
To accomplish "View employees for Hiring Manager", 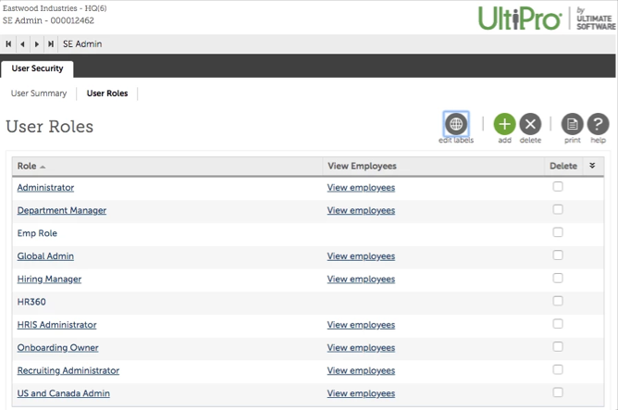I will pyautogui.click(x=361, y=279).
